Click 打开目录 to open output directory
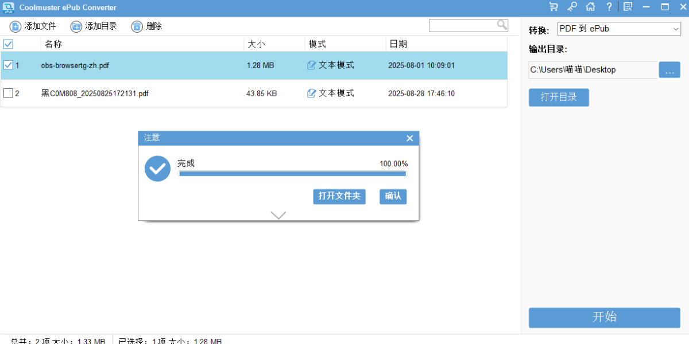This screenshot has height=344, width=689. (x=559, y=97)
